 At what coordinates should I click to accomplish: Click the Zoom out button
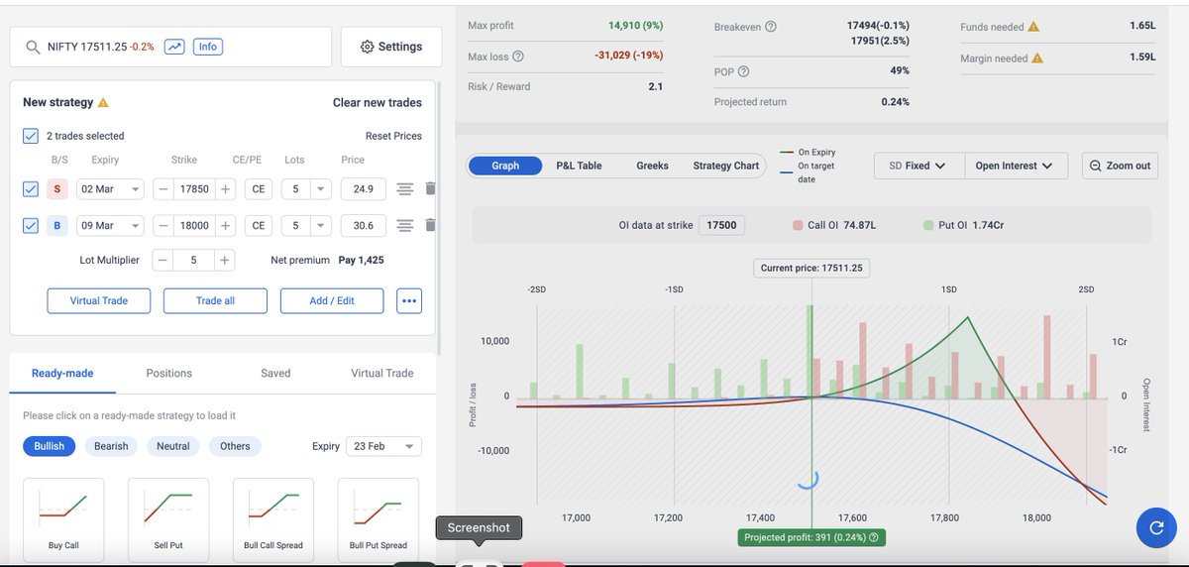coord(1120,166)
